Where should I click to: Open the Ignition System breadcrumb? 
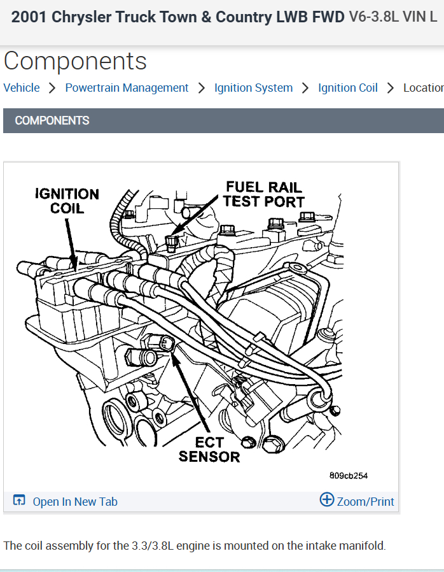254,88
